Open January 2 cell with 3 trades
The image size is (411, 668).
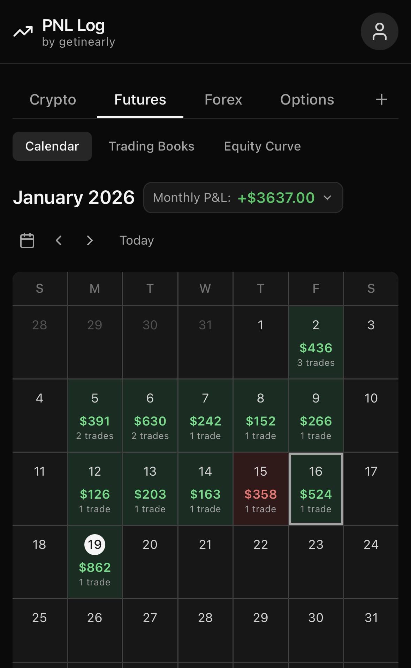pos(316,342)
